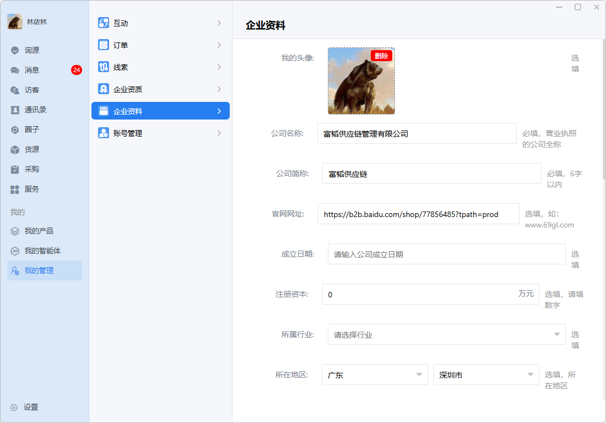This screenshot has height=423, width=606.
Task: Click the 采购 purchase icon
Action: [x=15, y=169]
